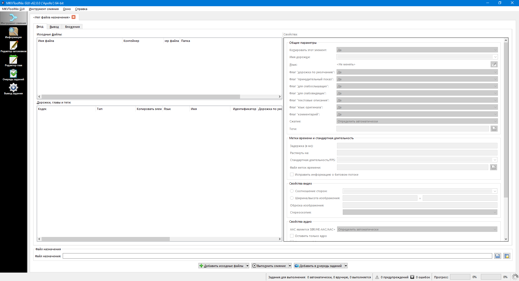The height and width of the screenshot is (281, 519).
Task: Click the Файл назначения input field
Action: (277, 256)
